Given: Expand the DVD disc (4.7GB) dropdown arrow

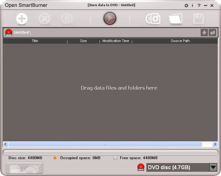Looking at the screenshot, I should tap(213, 167).
